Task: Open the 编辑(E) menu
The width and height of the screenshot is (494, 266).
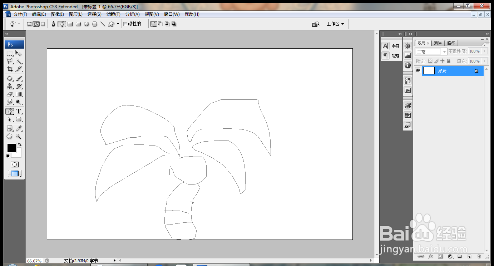Action: pyautogui.click(x=39, y=14)
